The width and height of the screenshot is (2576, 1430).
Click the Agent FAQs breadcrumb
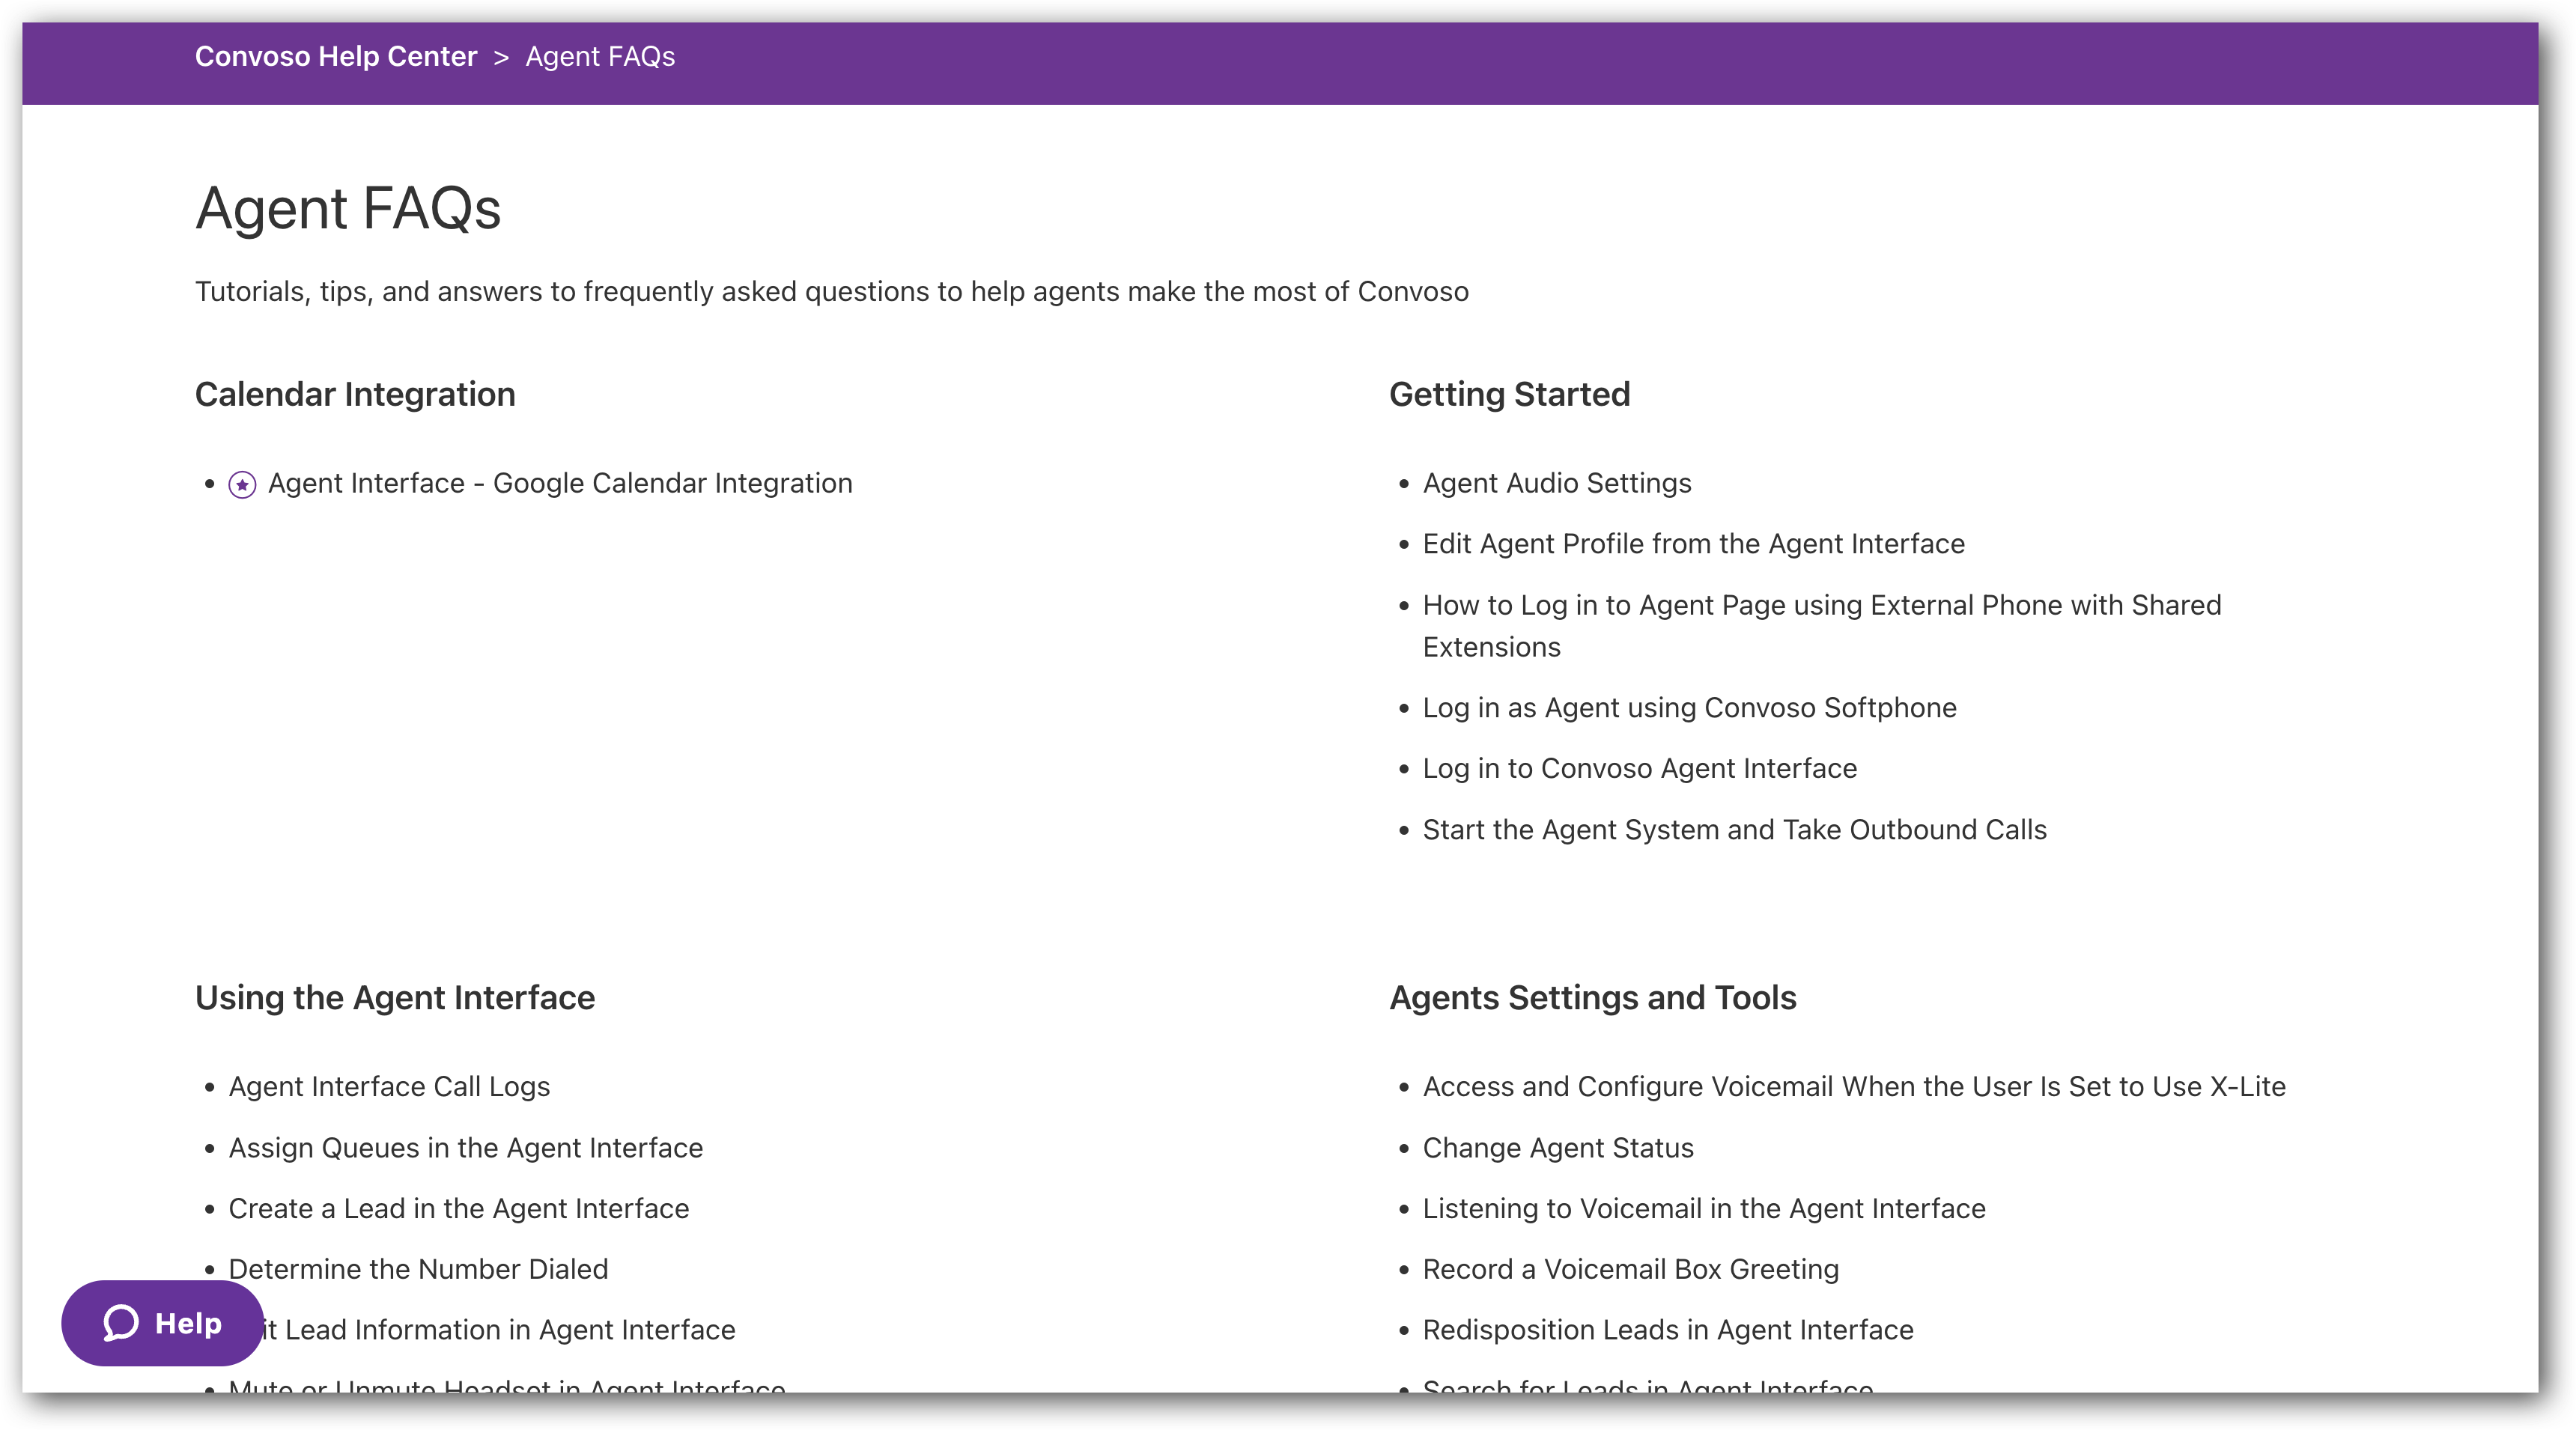click(x=600, y=57)
